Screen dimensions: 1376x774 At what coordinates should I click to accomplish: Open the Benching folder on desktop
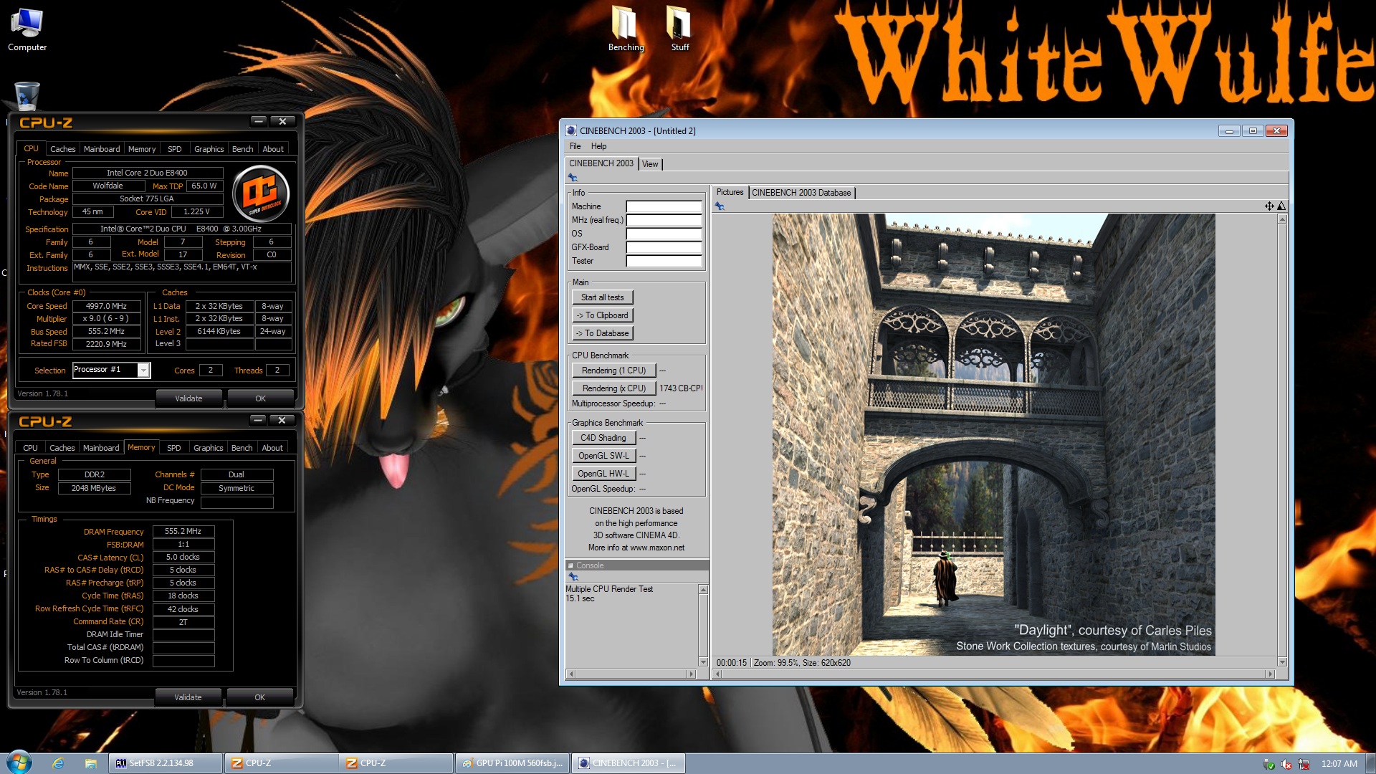(x=626, y=29)
